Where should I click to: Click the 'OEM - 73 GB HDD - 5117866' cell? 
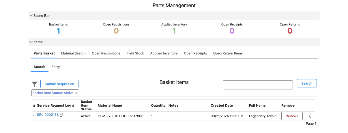(121, 116)
